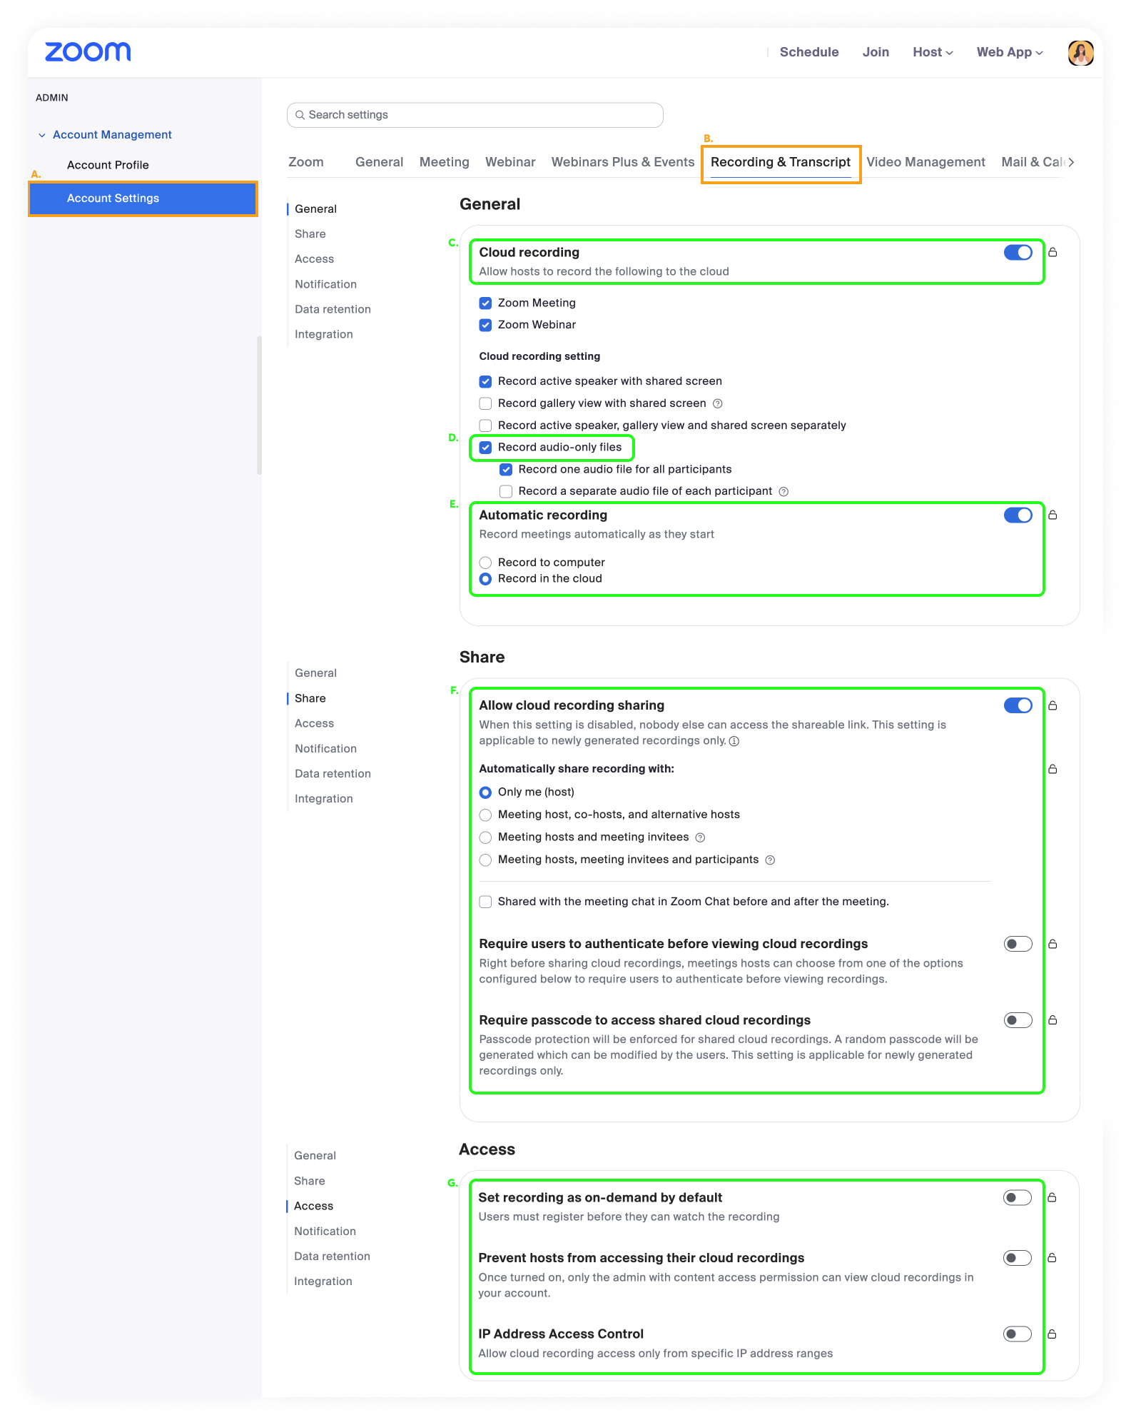Uncheck the Zoom Meeting checkbox
This screenshot has width=1131, height=1425.
pos(485,303)
